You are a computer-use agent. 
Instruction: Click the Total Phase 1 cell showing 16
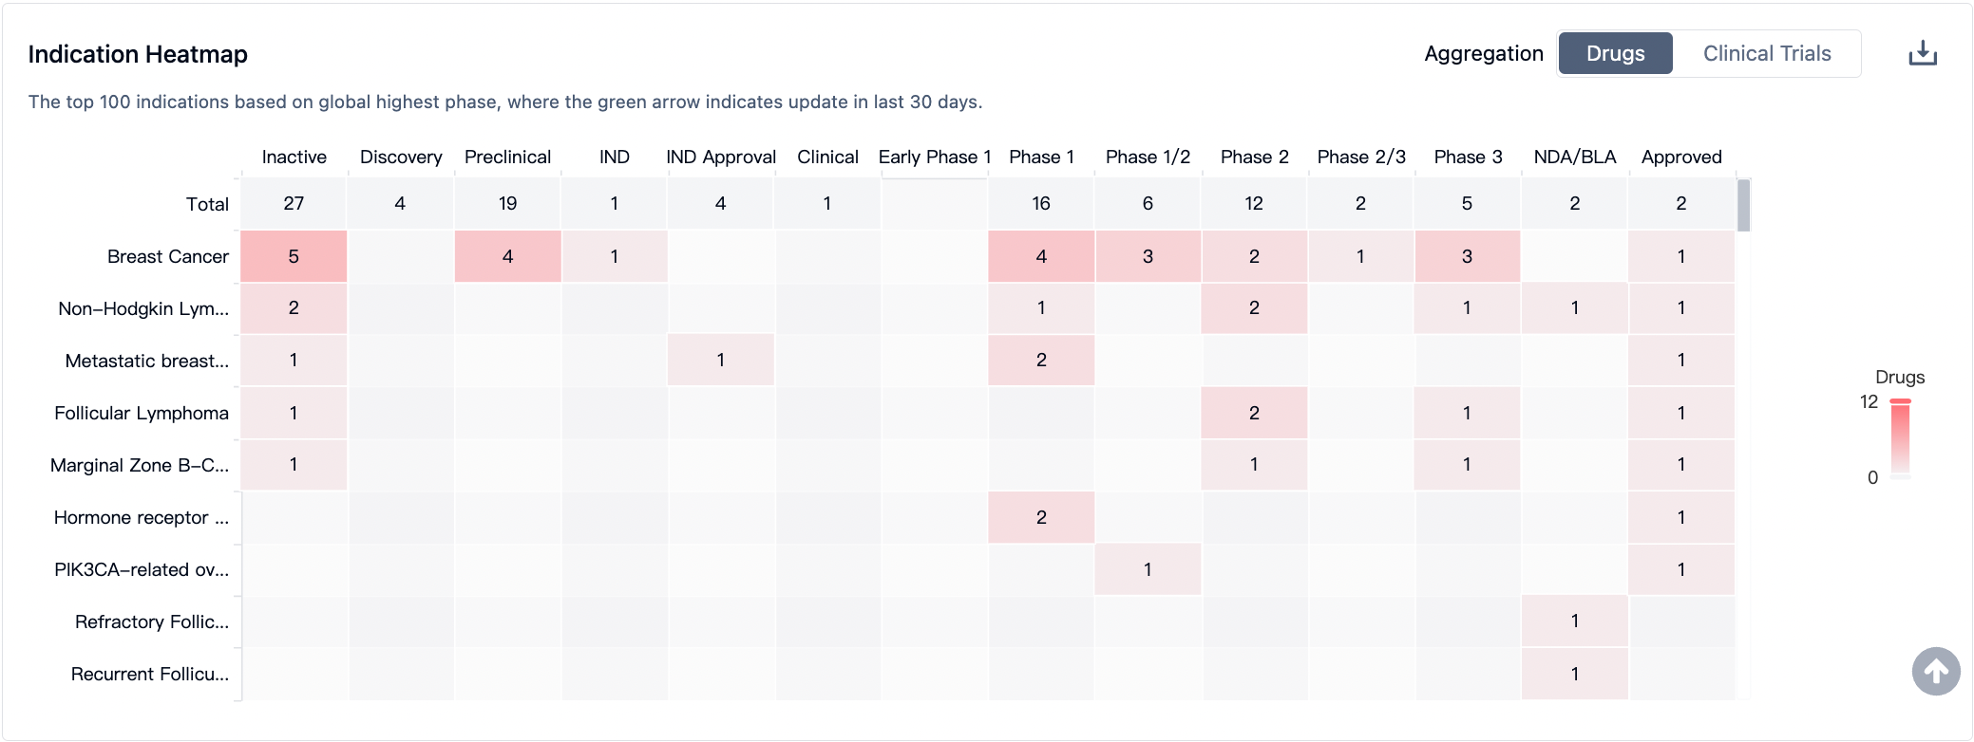coord(1041,204)
